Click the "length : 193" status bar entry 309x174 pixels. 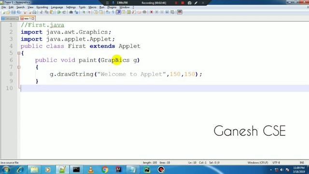pyautogui.click(x=150, y=162)
